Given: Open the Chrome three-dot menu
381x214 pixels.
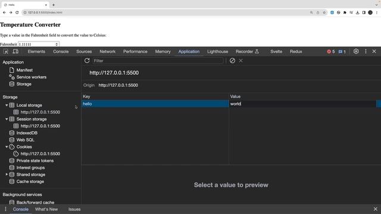Looking at the screenshot, I should pyautogui.click(x=377, y=12).
